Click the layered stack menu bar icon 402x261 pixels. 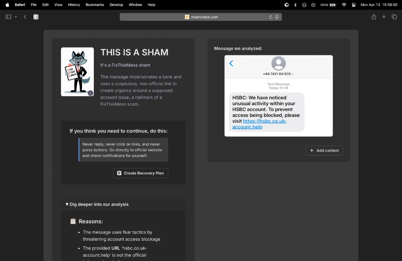tap(304, 5)
